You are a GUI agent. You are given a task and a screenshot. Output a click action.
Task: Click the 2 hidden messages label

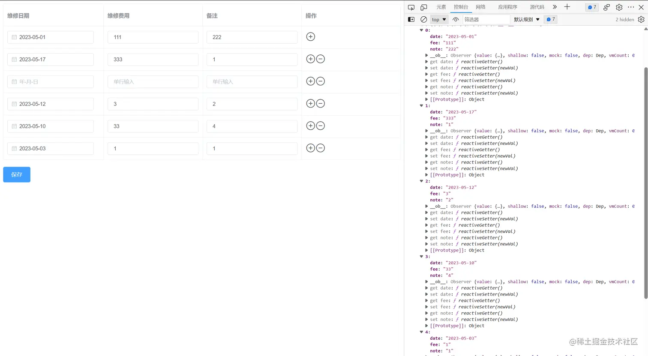(x=624, y=19)
